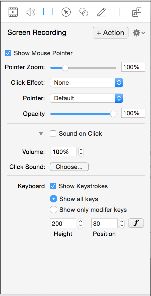Image resolution: width=151 pixels, height=296 pixels.
Task: Click the + Action button
Action: point(111,33)
